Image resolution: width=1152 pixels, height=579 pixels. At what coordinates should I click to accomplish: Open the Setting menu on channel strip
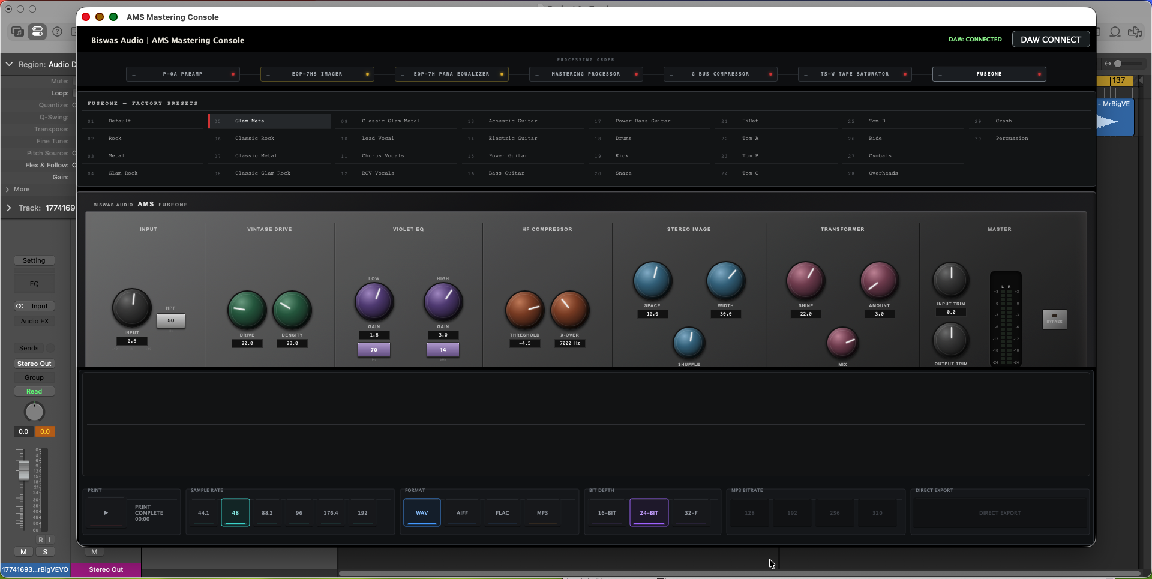34,260
